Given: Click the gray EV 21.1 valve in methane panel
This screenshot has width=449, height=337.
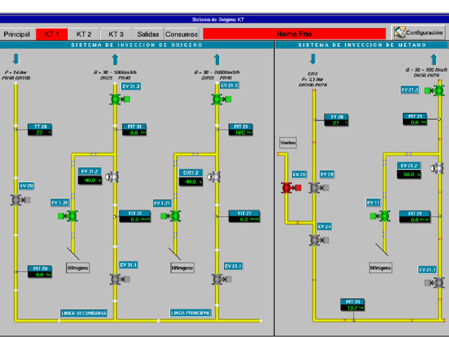Looking at the screenshot, I should pyautogui.click(x=434, y=283).
